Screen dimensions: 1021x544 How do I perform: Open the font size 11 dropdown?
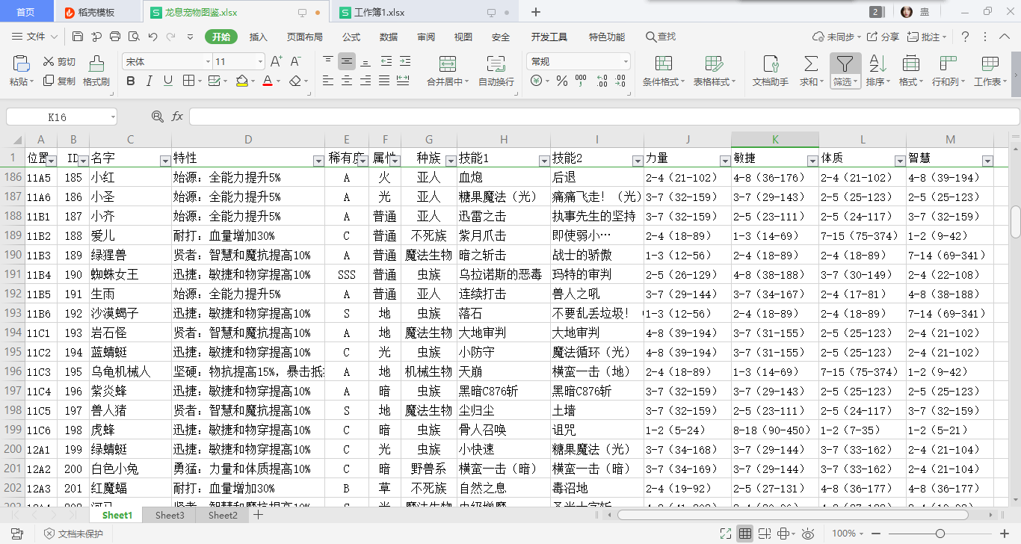coord(259,61)
